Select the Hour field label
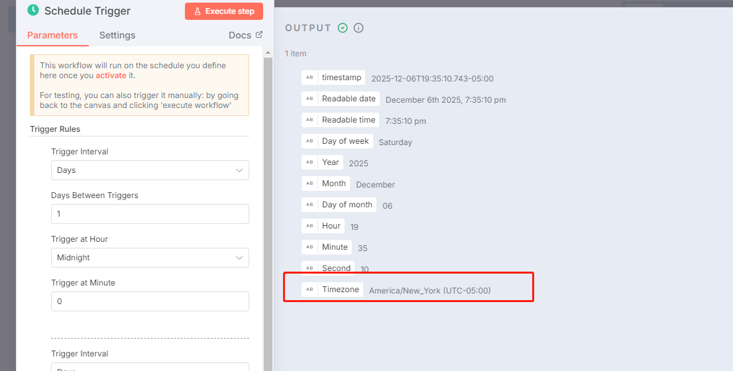Viewport: 733px width, 371px height. click(331, 226)
